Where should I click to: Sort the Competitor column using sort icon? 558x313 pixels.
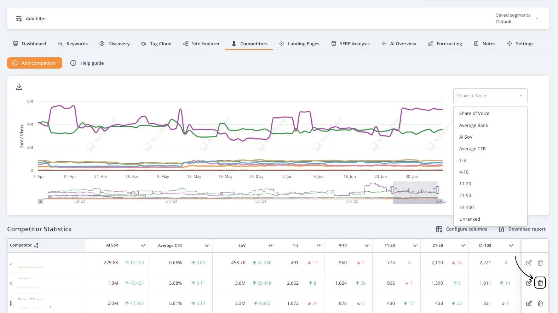36,245
